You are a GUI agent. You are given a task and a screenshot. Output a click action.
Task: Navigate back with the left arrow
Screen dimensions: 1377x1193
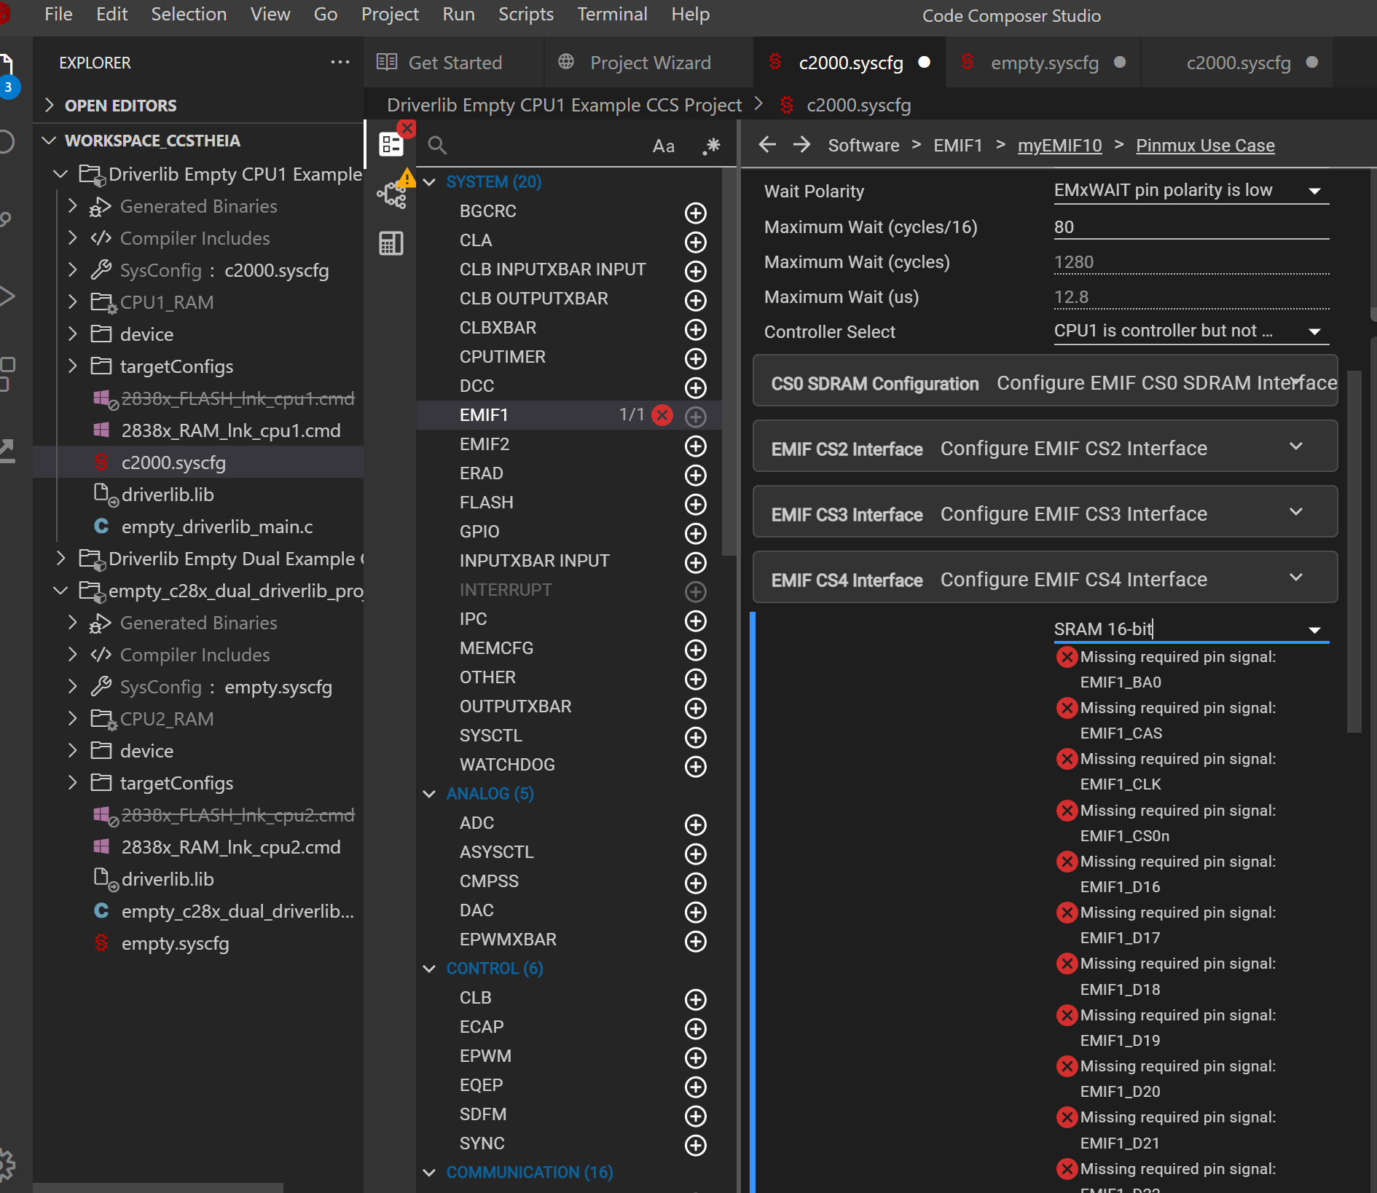[766, 145]
